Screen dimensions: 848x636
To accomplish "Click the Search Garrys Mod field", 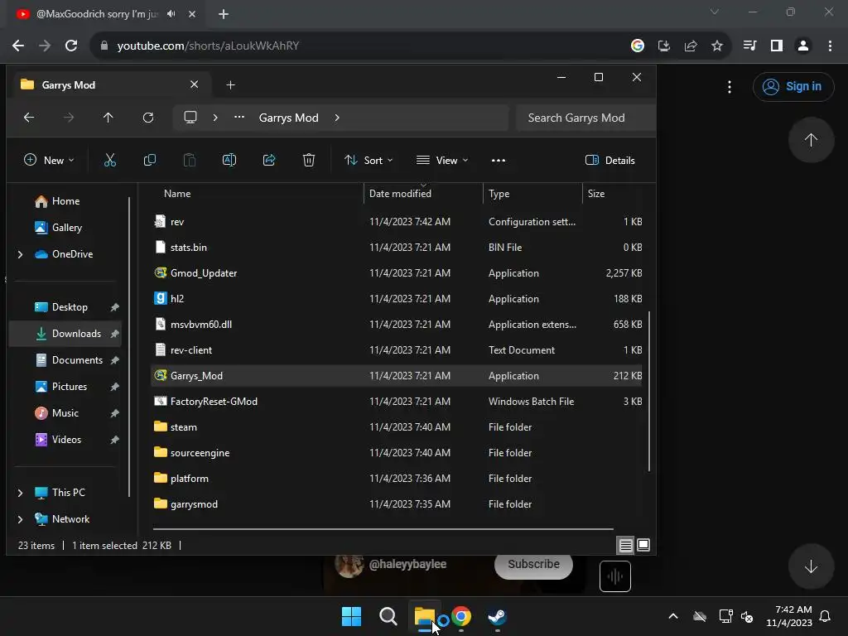I will 585,118.
